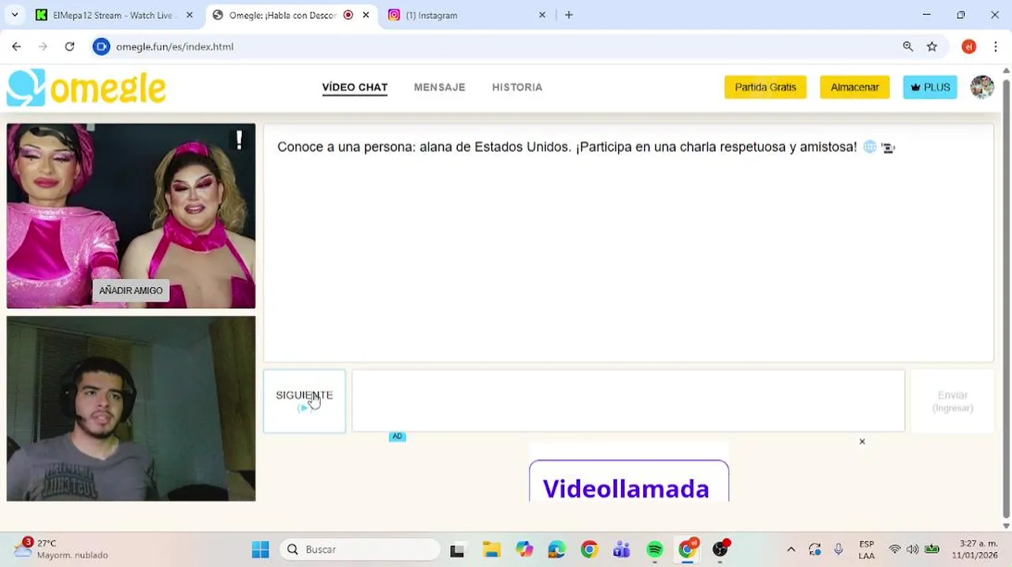Open Microsoft Edge from the taskbar
This screenshot has width=1012, height=567.
coord(556,550)
